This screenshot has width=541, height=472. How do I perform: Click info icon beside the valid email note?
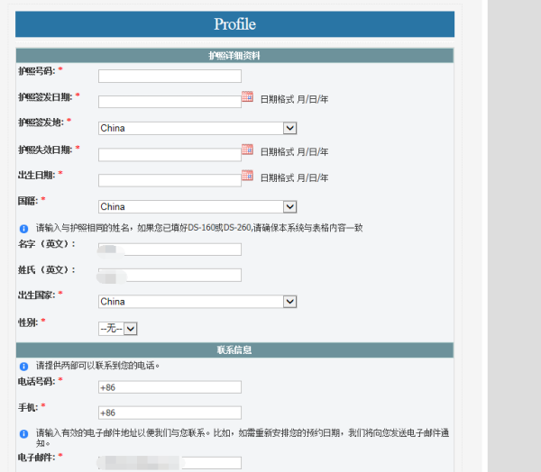(x=23, y=433)
